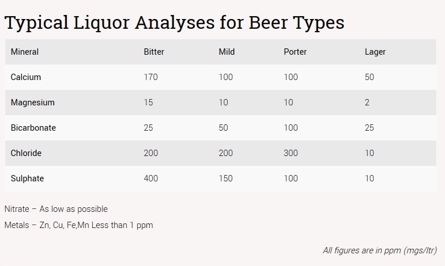Select the Bitter sulphate value 400

(x=150, y=178)
